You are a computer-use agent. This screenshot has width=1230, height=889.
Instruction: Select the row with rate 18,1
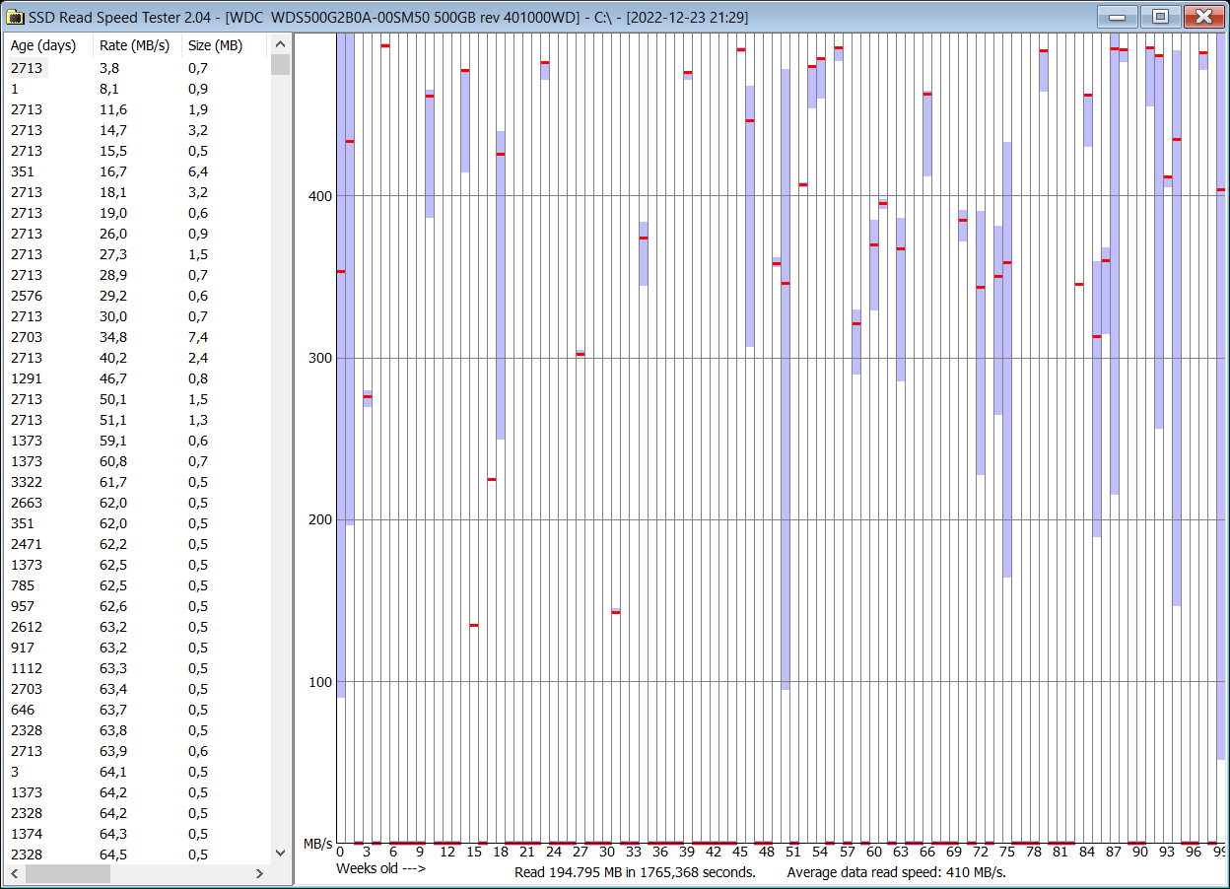tap(138, 191)
